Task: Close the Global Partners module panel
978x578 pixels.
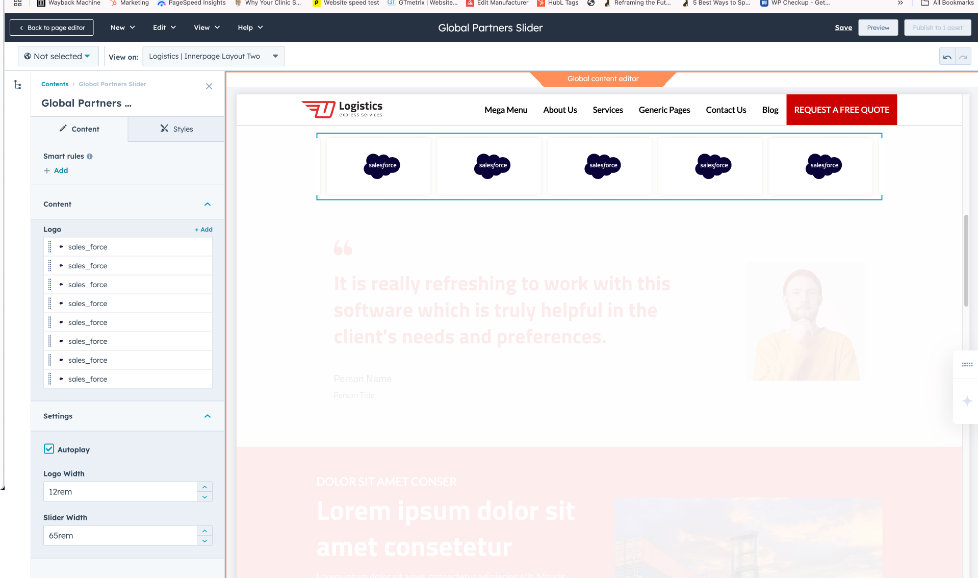Action: [209, 86]
